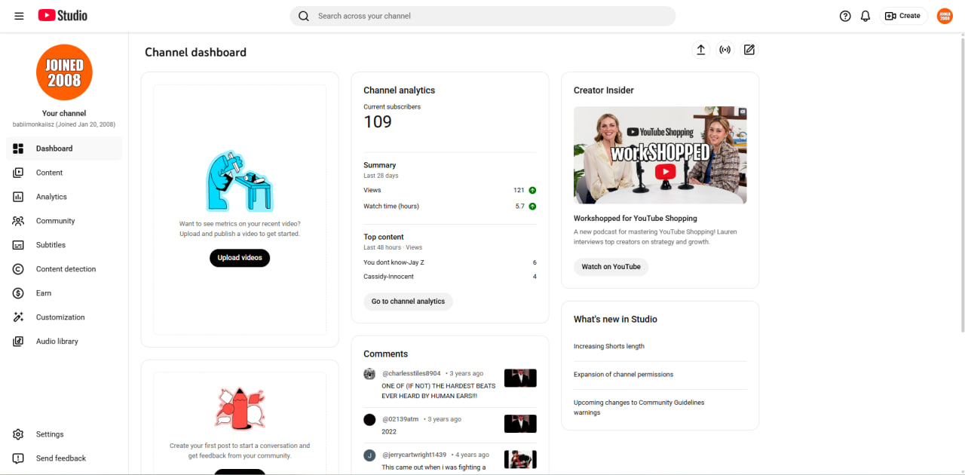Click the Content detection copyright icon

[19, 269]
